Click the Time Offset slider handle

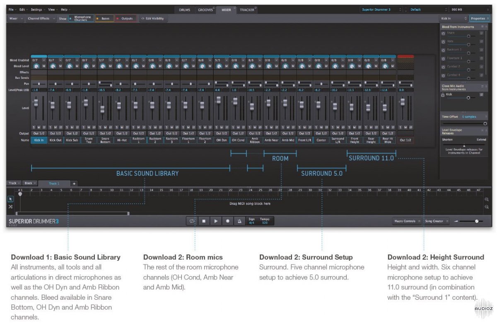click(485, 124)
